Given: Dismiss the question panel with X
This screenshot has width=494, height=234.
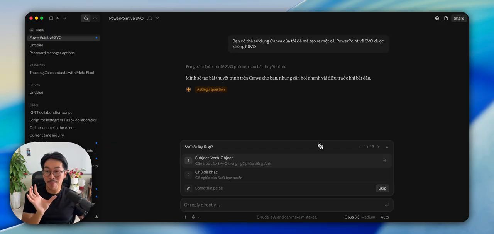Looking at the screenshot, I should coord(387,147).
